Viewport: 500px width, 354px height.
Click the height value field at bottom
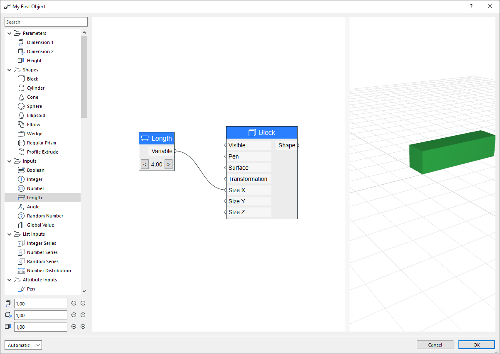[41, 327]
